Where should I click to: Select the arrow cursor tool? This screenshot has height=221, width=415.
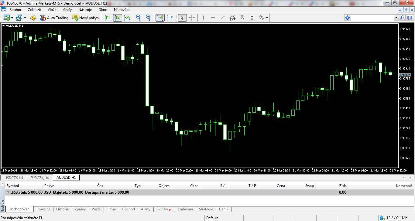click(x=182, y=18)
